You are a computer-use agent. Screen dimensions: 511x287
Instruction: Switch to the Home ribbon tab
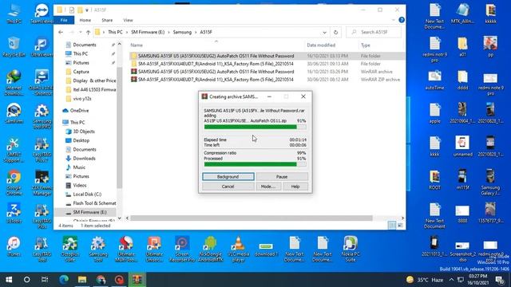[x=85, y=20]
